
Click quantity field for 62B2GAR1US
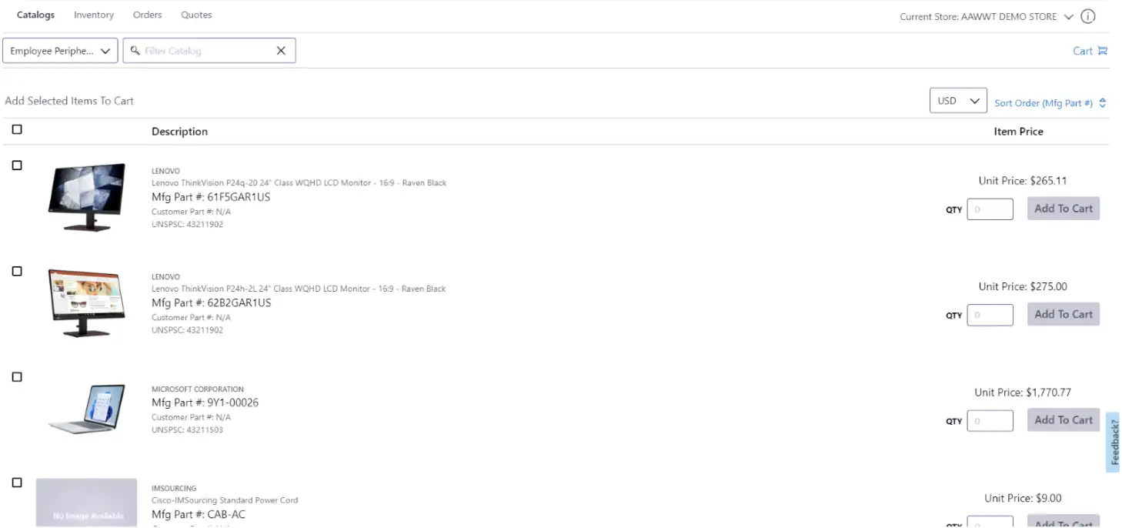(x=990, y=315)
